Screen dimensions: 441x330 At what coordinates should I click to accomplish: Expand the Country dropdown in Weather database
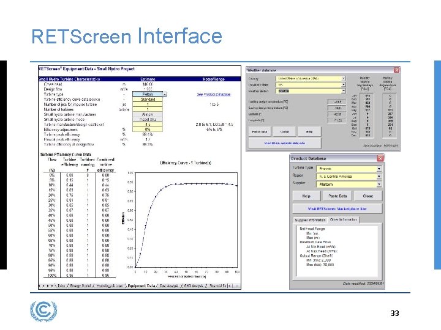(344, 79)
